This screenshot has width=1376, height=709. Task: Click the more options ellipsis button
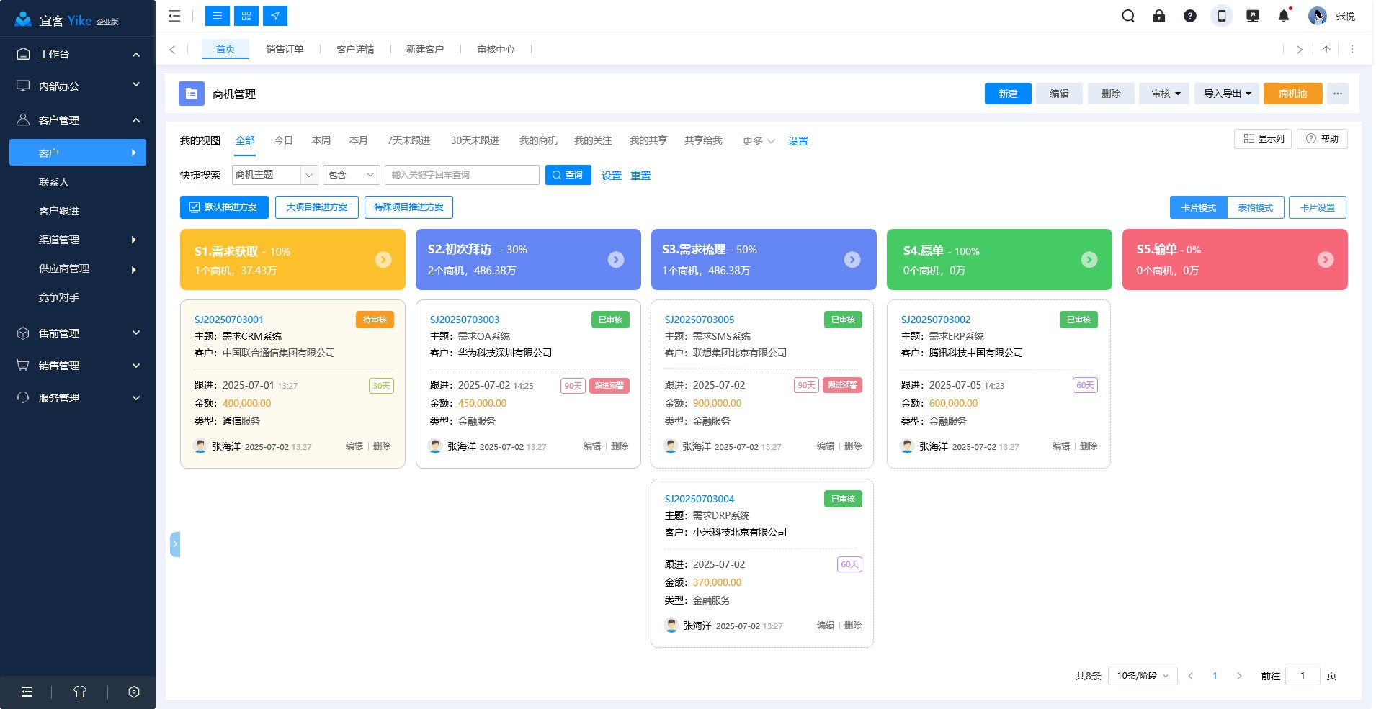(x=1338, y=94)
